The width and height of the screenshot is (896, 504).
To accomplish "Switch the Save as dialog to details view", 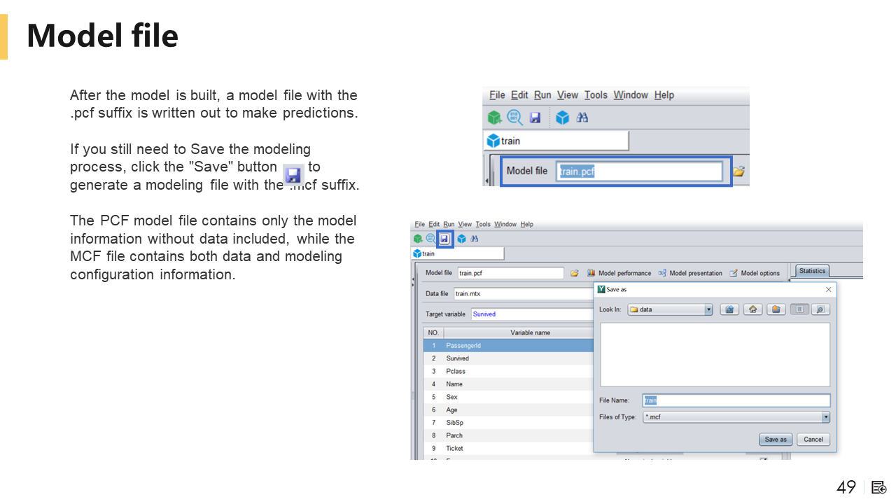I will [x=820, y=309].
